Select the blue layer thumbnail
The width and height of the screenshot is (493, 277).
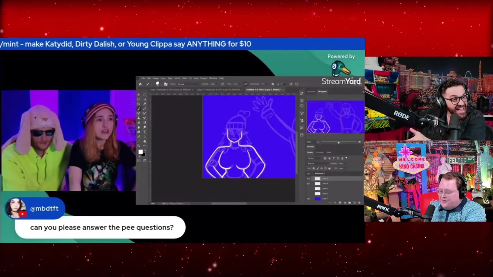[318, 199]
